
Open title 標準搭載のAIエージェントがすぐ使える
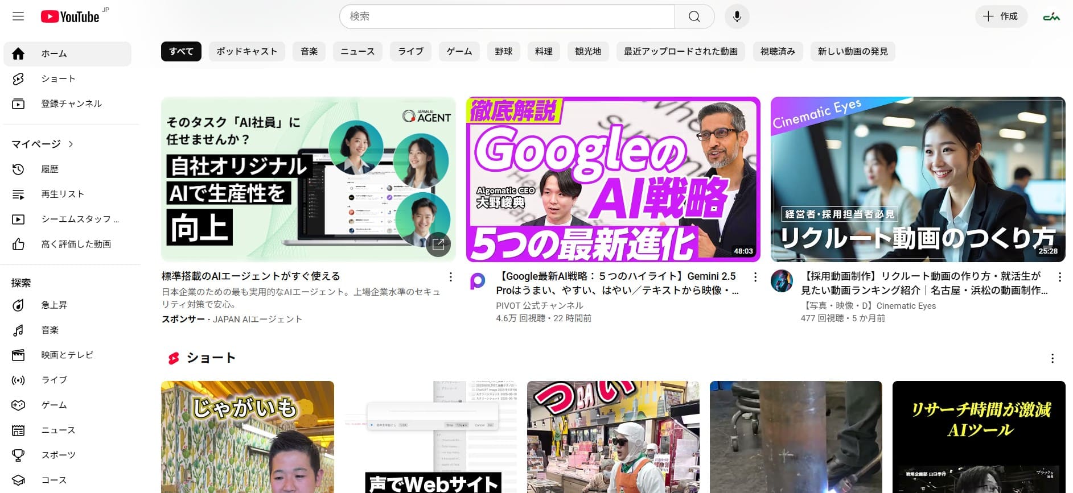pos(251,276)
